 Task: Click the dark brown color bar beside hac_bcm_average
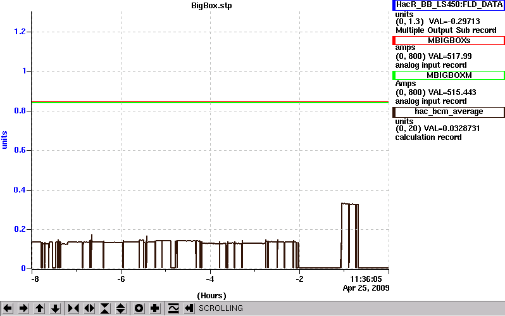(394, 112)
